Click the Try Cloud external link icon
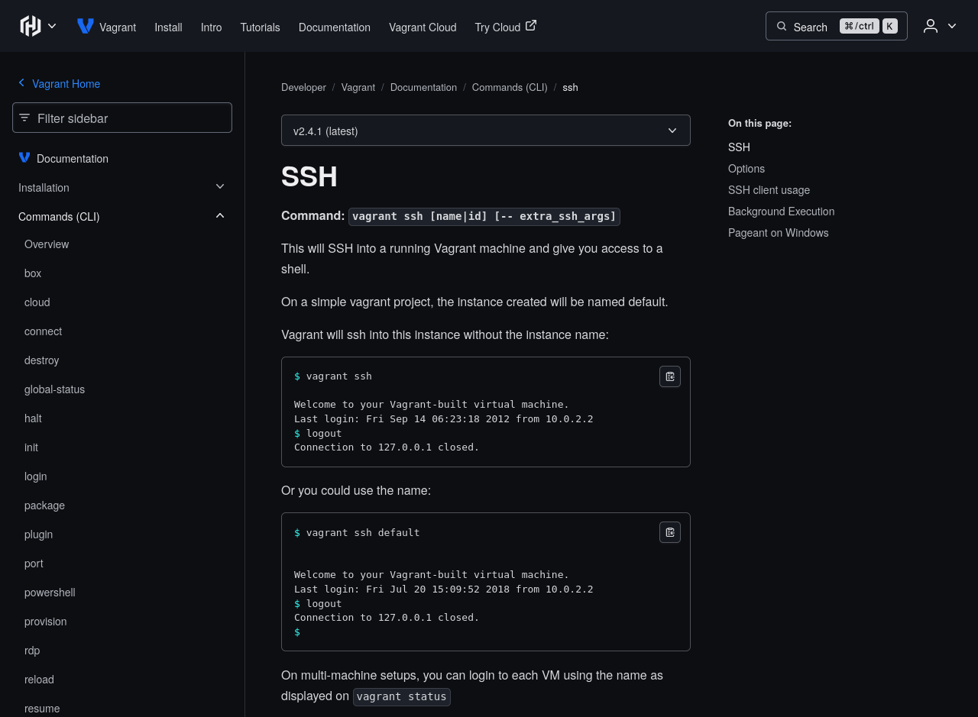Image resolution: width=978 pixels, height=717 pixels. click(531, 25)
